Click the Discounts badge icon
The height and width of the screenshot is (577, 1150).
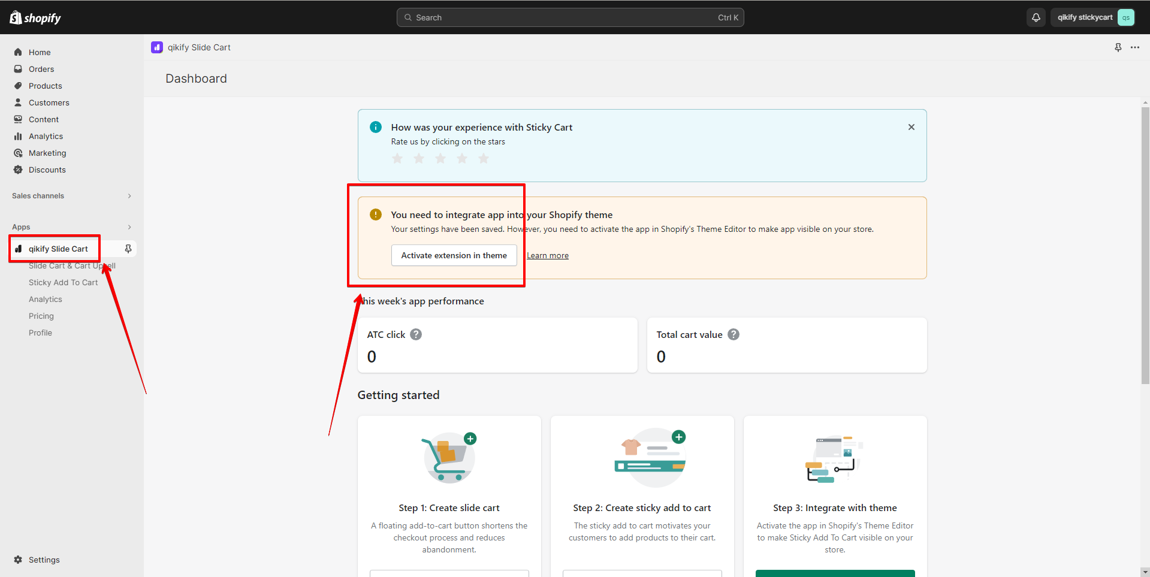[x=18, y=170]
